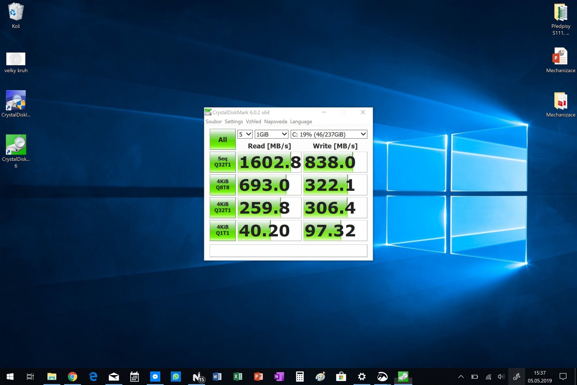Switch to Google Chrome in the taskbar
The width and height of the screenshot is (577, 385).
coord(72,377)
